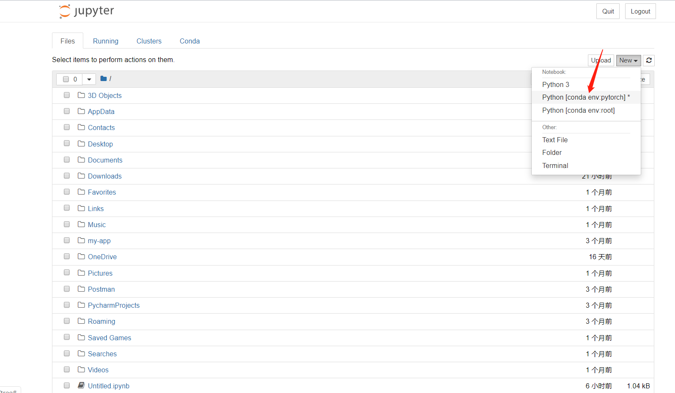675x393 pixels.
Task: Click the Upload button
Action: [601, 60]
